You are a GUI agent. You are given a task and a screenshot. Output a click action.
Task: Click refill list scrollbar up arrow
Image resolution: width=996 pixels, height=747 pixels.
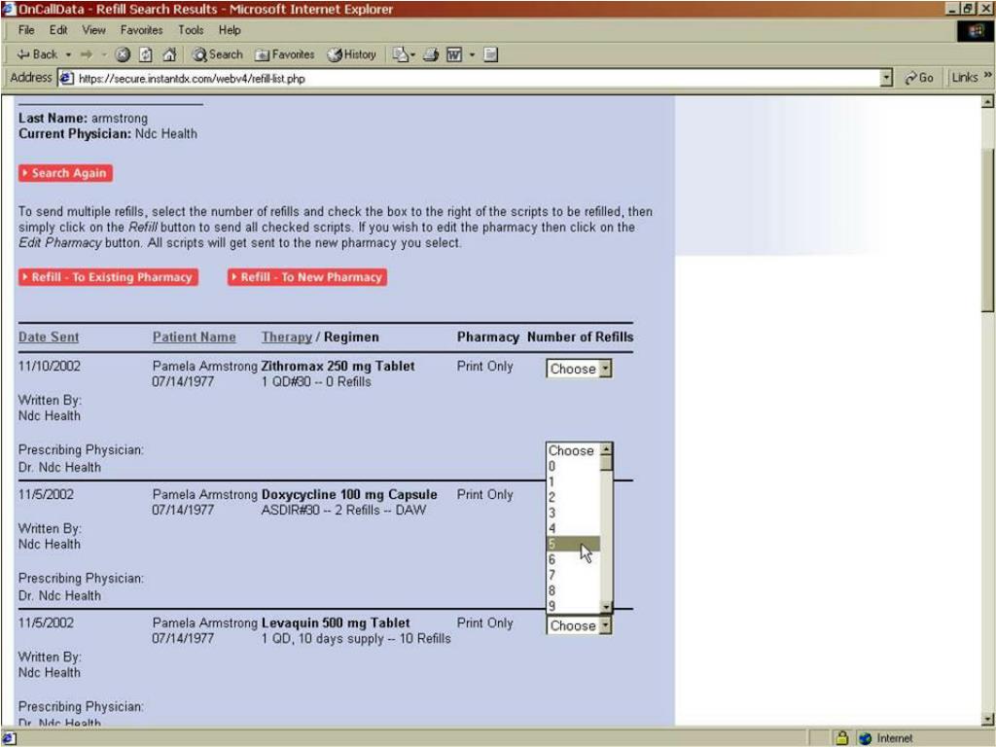[606, 449]
